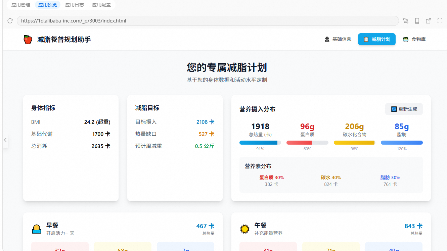Toggle the element inspector cursor icon
This screenshot has width=447, height=251.
point(406,21)
